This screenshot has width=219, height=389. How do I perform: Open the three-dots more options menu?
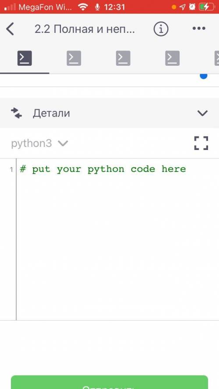coord(199,29)
